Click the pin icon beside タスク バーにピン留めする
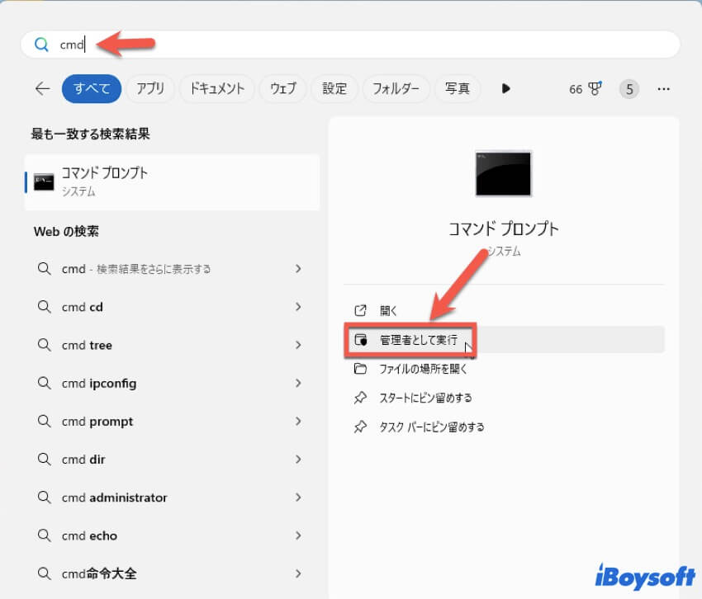The image size is (702, 599). (x=360, y=427)
